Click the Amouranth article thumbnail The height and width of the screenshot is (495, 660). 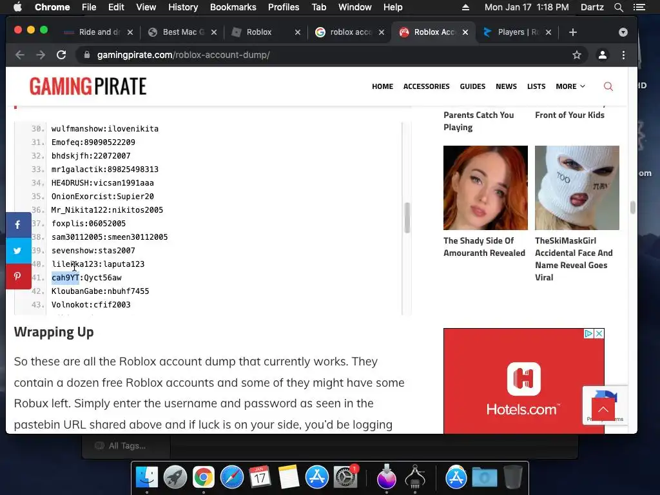(x=485, y=188)
